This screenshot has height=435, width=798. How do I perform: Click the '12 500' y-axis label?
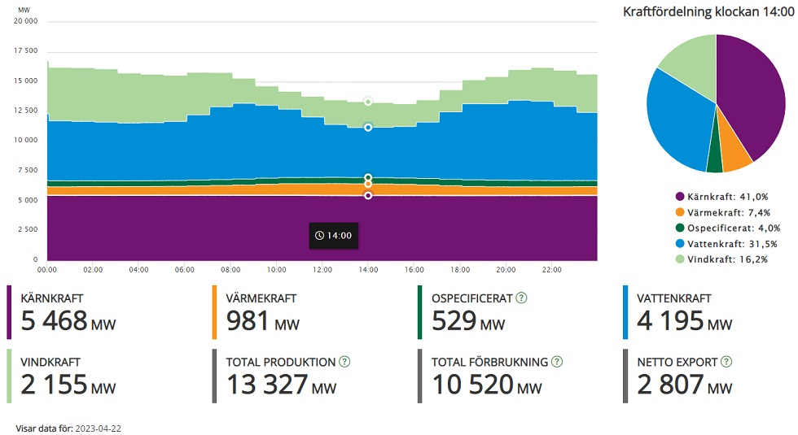pos(25,111)
